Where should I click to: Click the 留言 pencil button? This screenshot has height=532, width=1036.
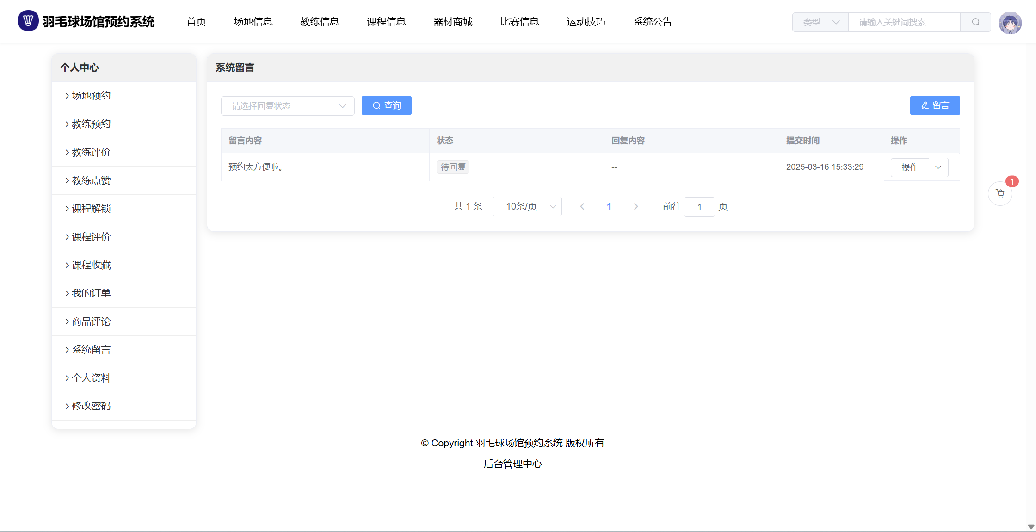935,105
